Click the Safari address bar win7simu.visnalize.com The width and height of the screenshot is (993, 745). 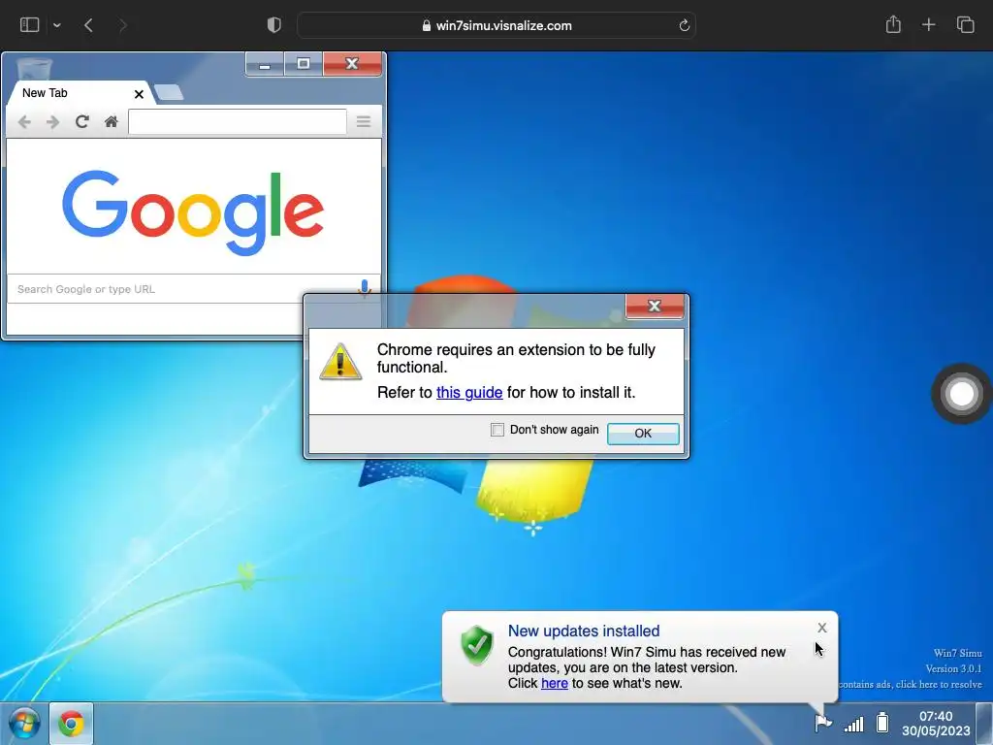click(496, 25)
